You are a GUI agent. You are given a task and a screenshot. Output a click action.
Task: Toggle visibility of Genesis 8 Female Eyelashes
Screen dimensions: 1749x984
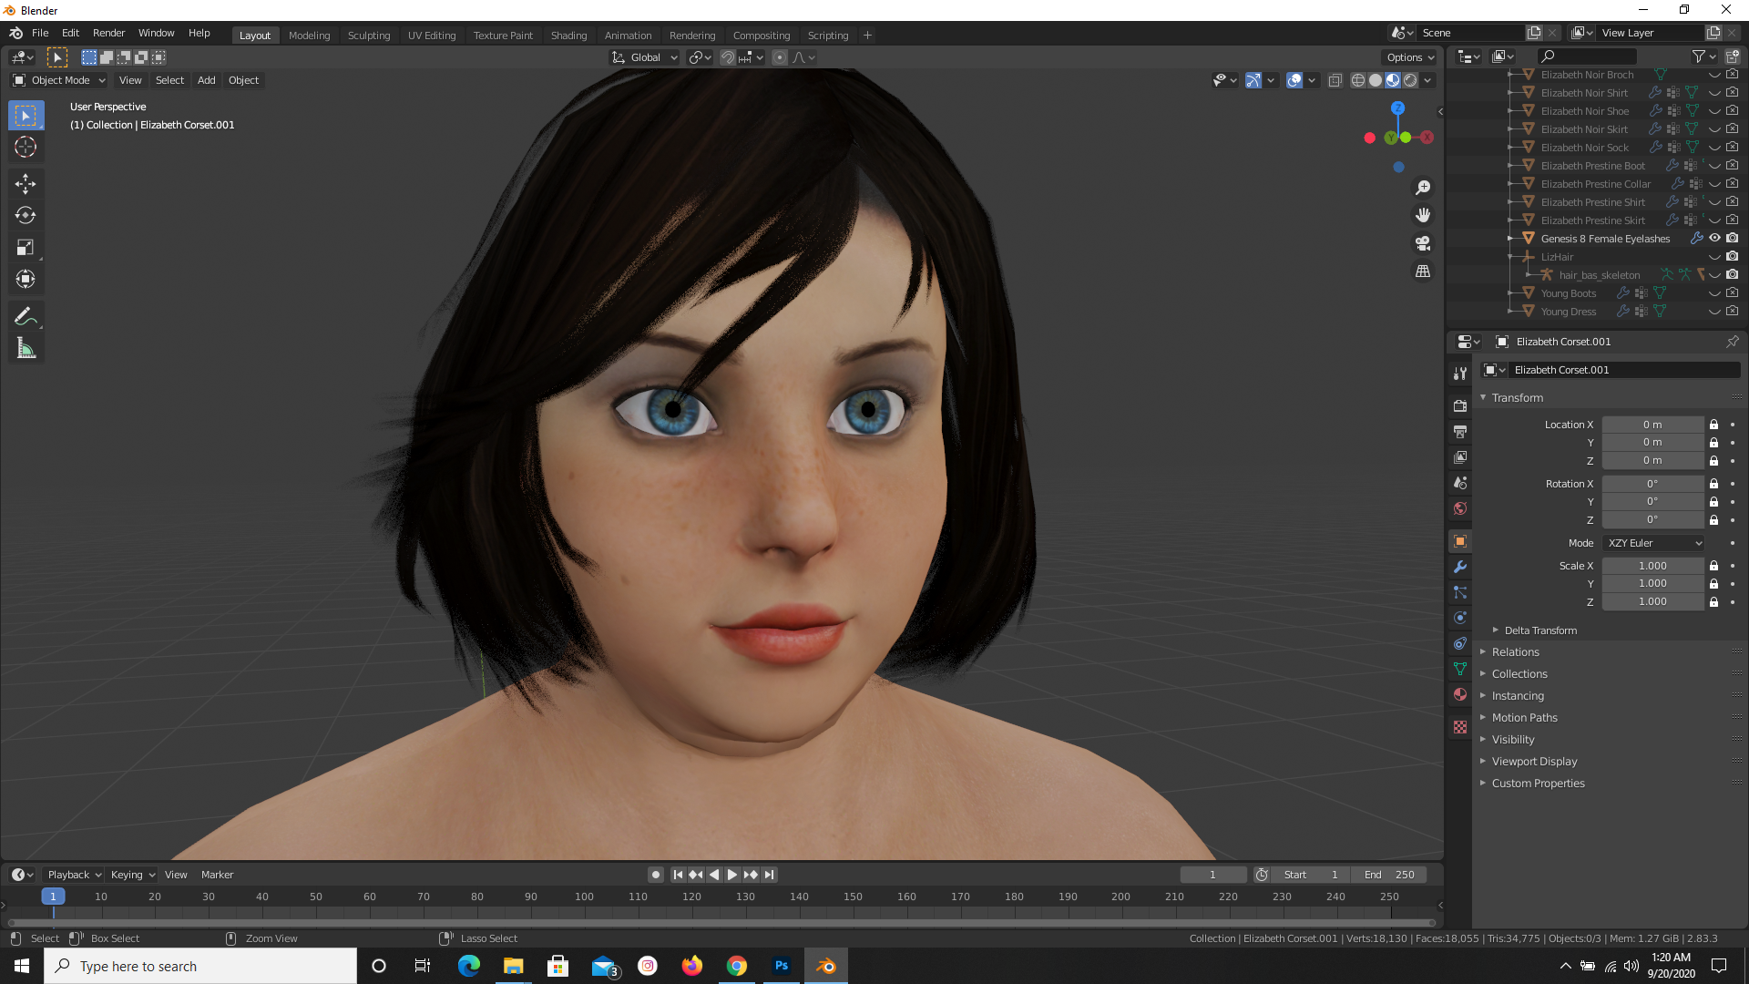(1714, 239)
